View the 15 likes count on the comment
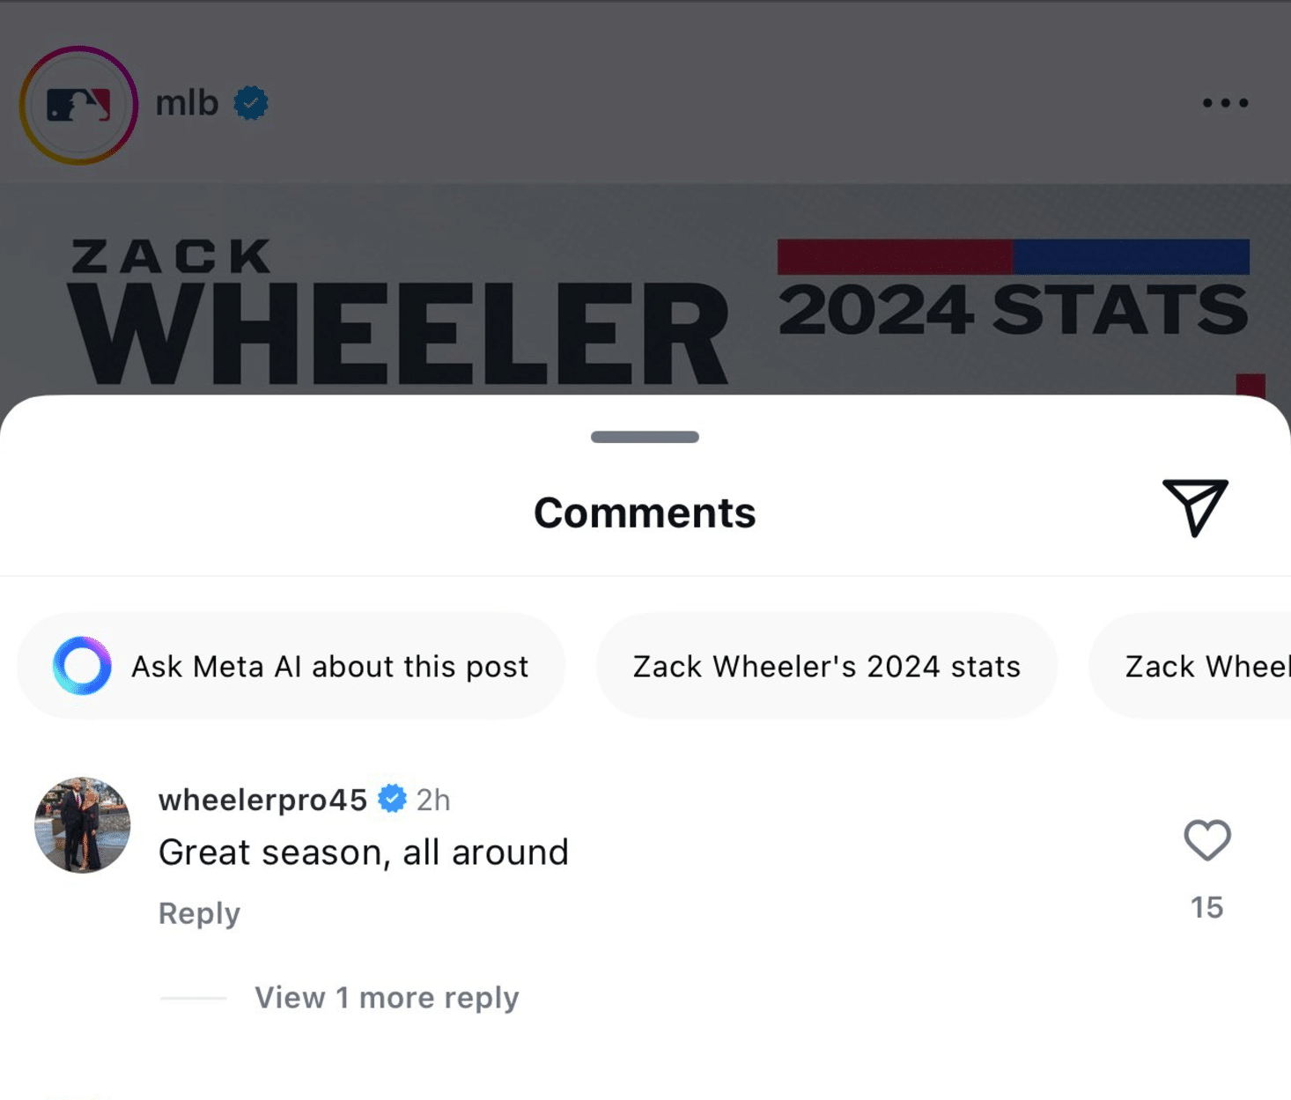Screen dimensions: 1291x1100 coord(1206,907)
